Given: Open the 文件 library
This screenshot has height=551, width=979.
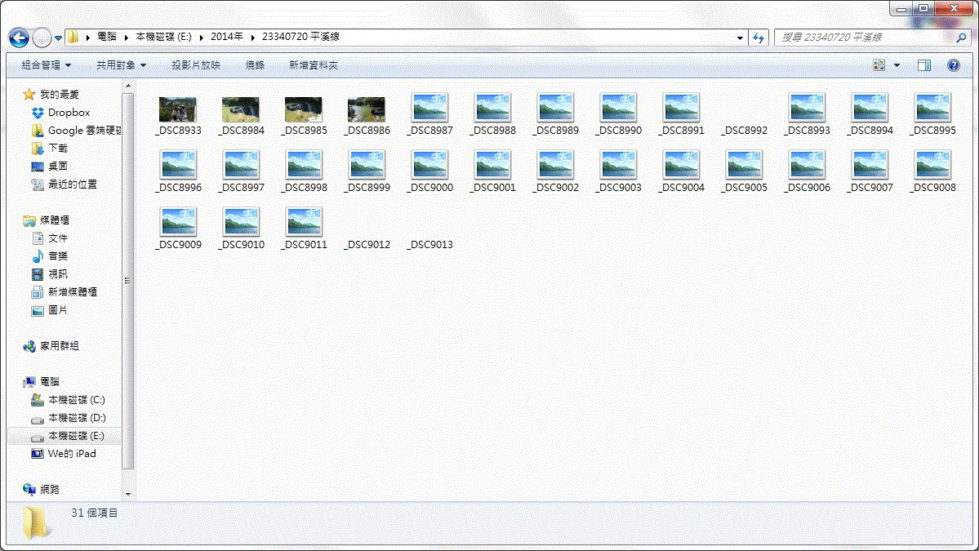Looking at the screenshot, I should coord(50,238).
